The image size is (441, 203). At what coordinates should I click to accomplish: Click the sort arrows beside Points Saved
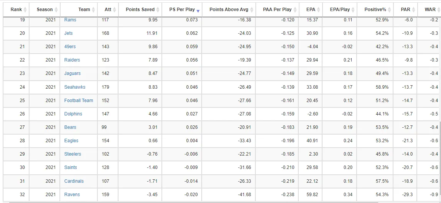pyautogui.click(x=158, y=10)
